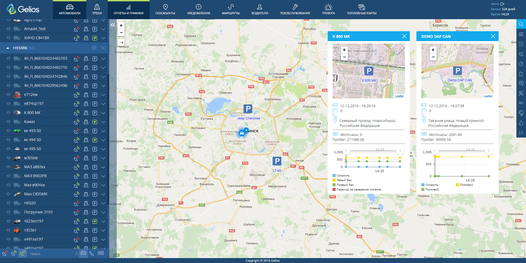
Task: Open the search icon in right sidebar
Action: click(521, 24)
